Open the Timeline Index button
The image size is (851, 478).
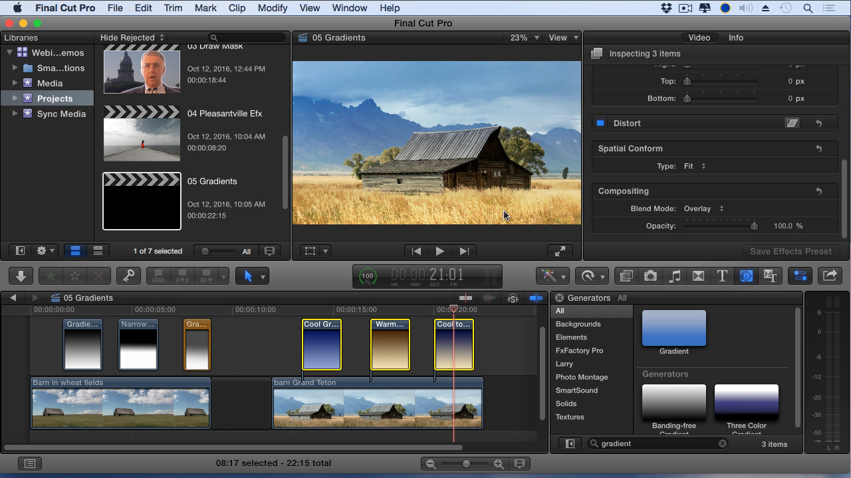[x=30, y=463]
